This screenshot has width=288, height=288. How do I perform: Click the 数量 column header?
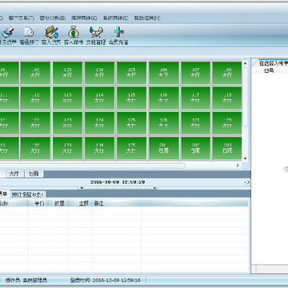(58, 203)
